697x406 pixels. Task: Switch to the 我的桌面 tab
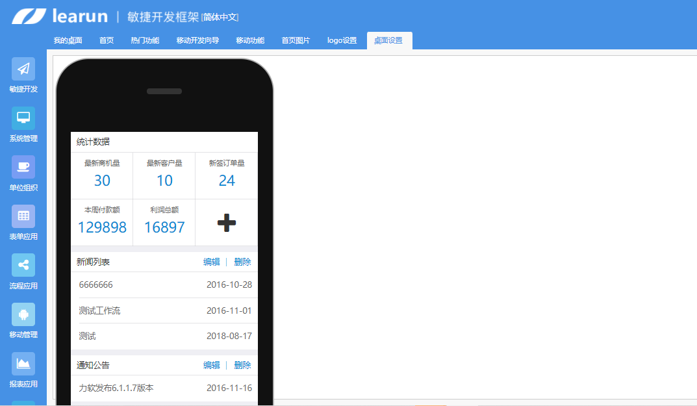68,40
